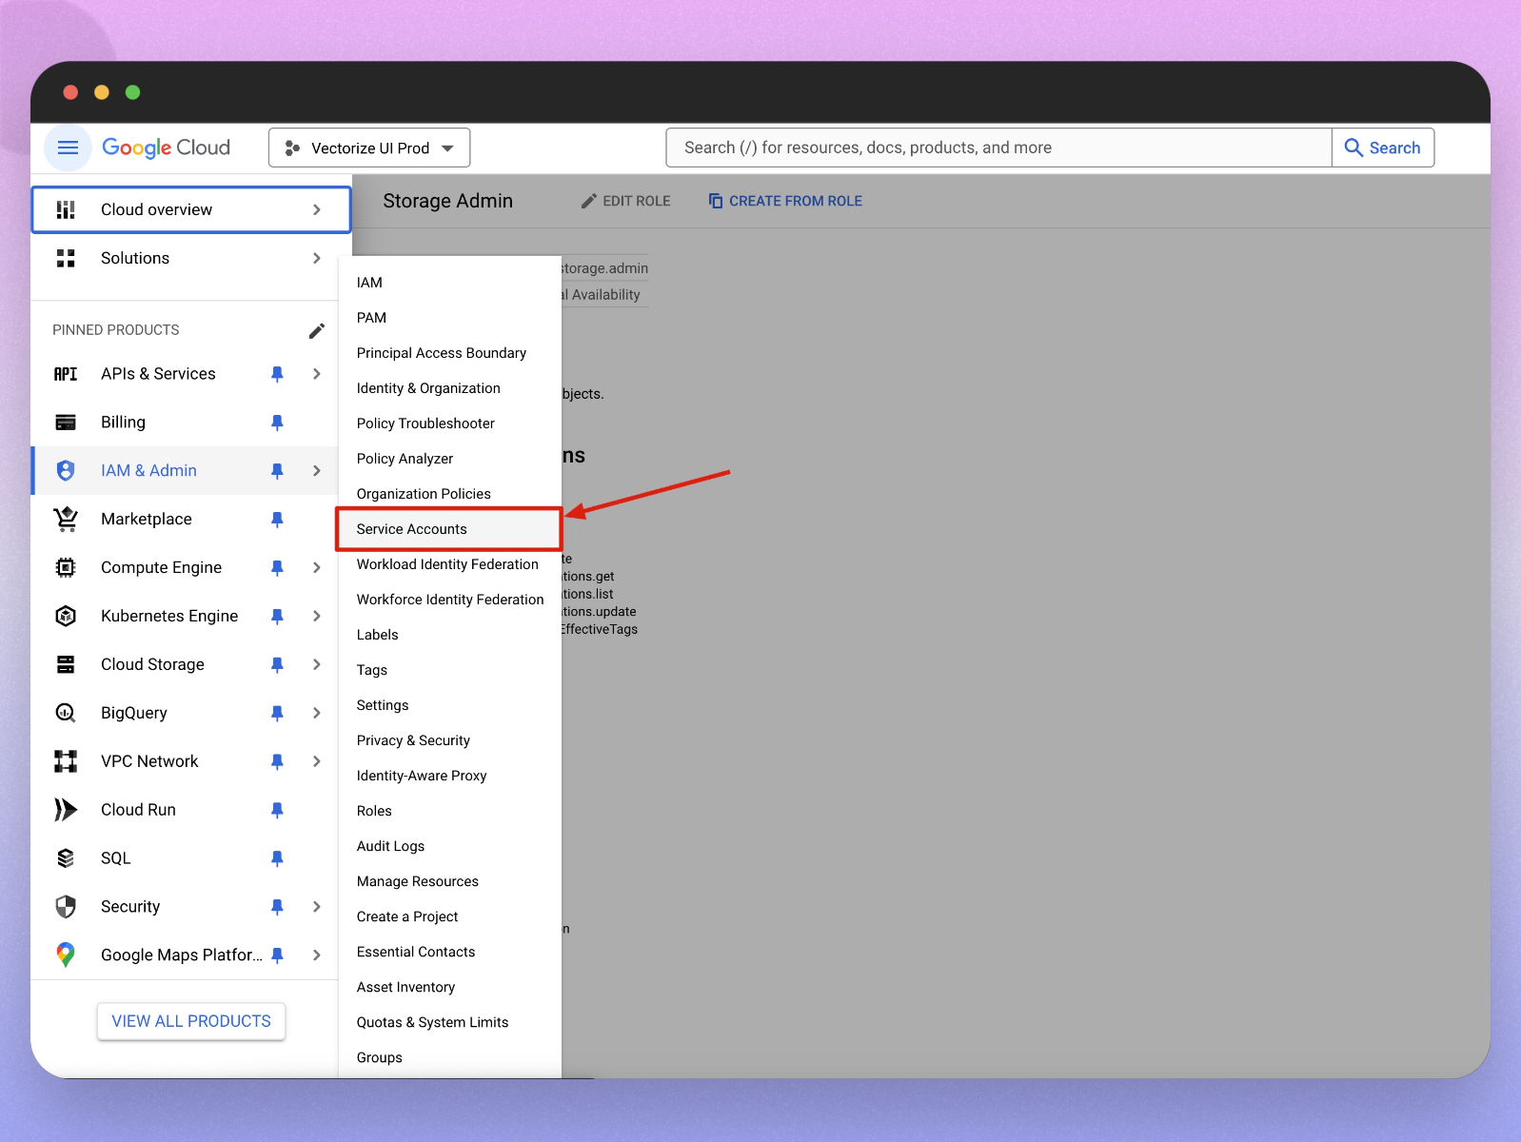Unpin Compute Engine product
This screenshot has width=1521, height=1142.
[277, 567]
